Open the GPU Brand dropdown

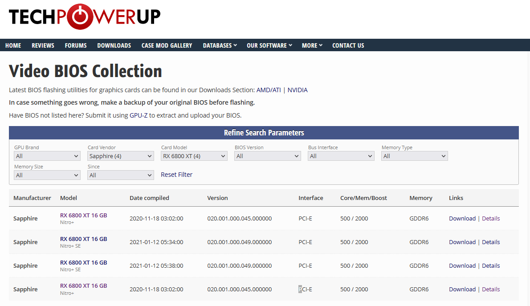[x=47, y=156]
